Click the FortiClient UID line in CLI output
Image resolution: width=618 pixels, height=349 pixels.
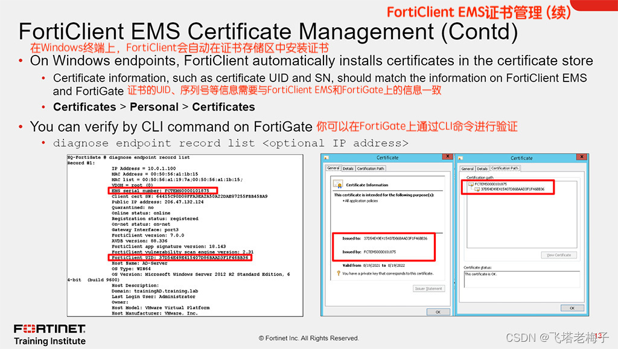click(180, 257)
